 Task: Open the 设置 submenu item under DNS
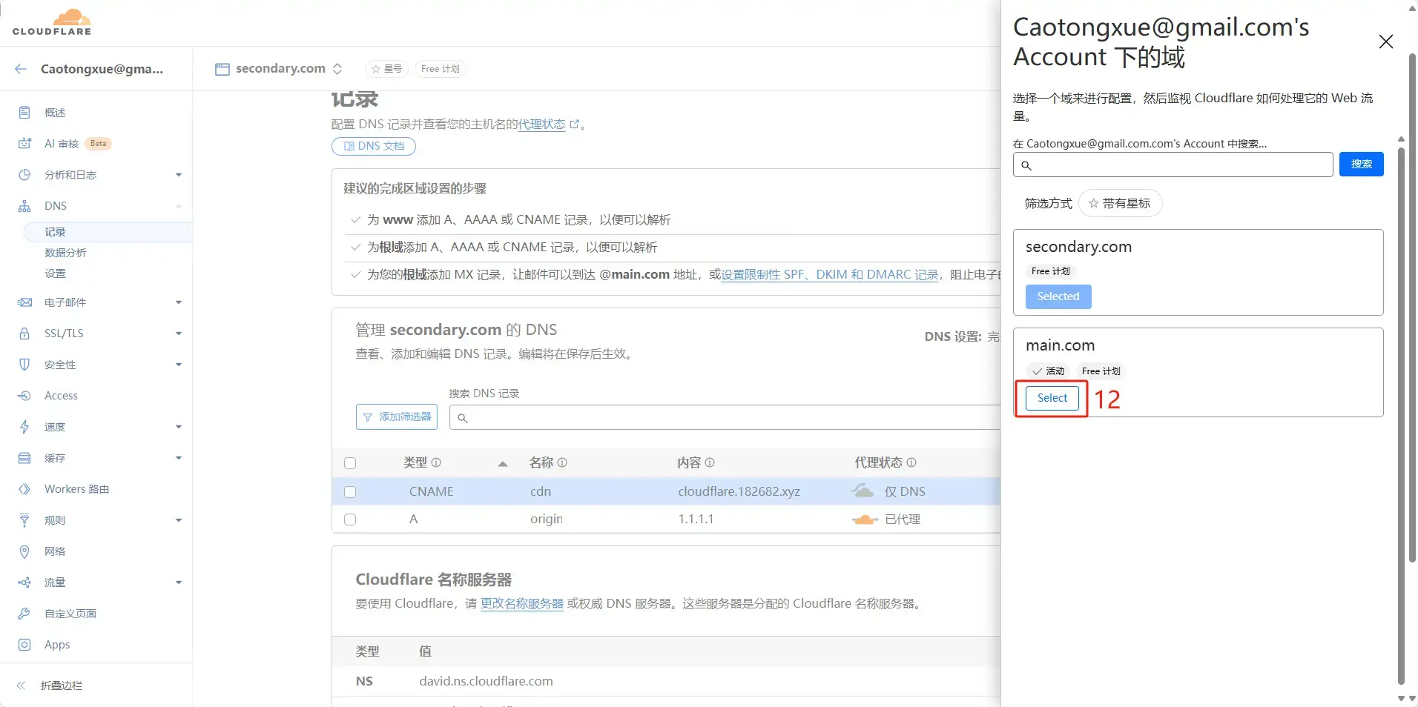55,273
